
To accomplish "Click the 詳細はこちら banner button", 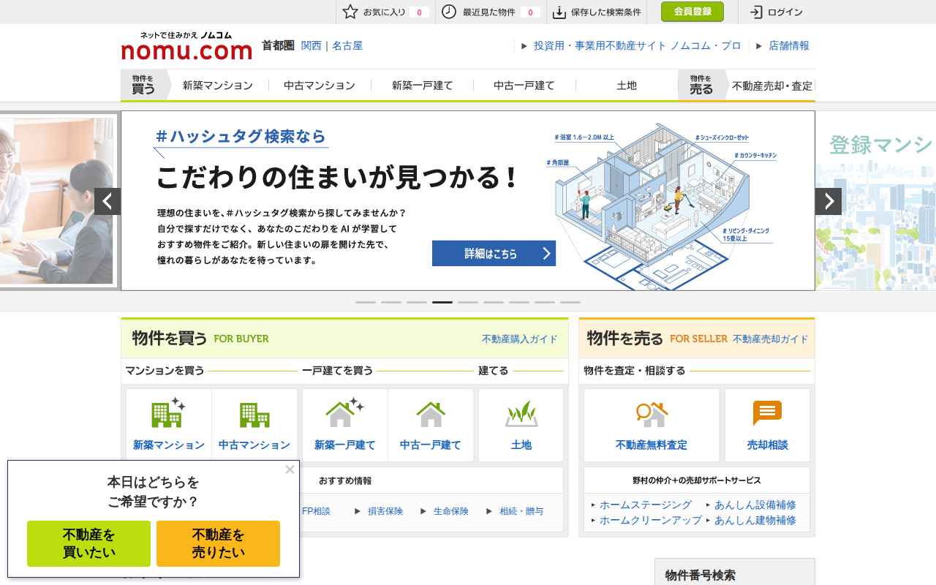I will [x=494, y=253].
